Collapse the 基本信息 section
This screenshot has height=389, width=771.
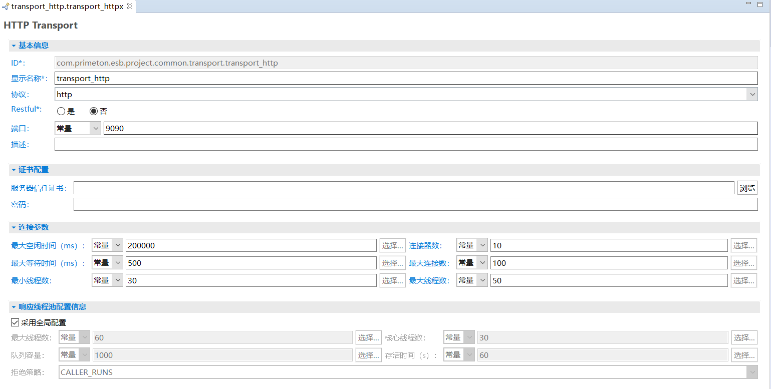14,46
